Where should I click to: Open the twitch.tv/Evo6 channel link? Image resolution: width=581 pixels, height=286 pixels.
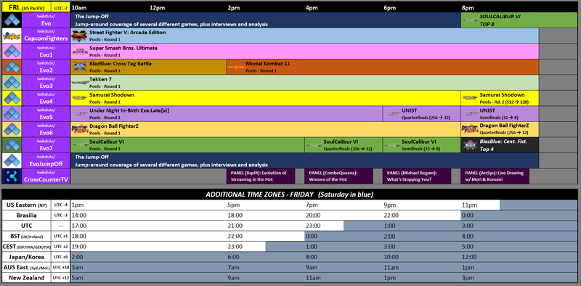[x=46, y=129]
